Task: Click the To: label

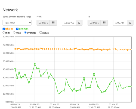Action: [x=89, y=17]
